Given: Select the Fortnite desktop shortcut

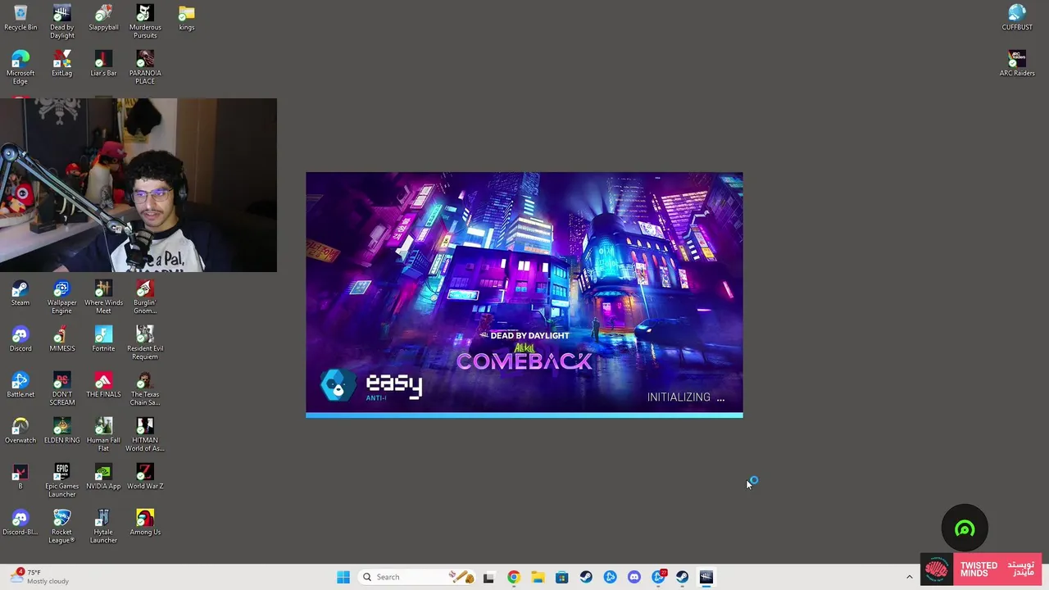Looking at the screenshot, I should pyautogui.click(x=103, y=339).
